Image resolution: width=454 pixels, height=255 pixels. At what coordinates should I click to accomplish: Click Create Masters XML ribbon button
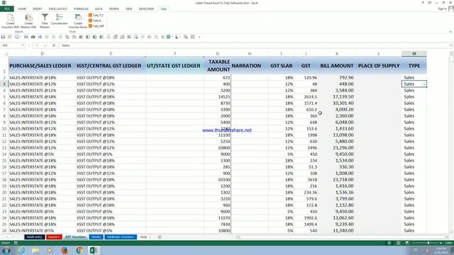pos(28,21)
